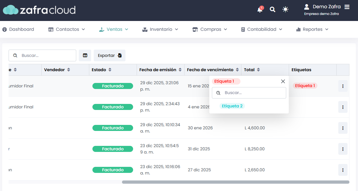Click the total L 8,250.00

coord(254,149)
